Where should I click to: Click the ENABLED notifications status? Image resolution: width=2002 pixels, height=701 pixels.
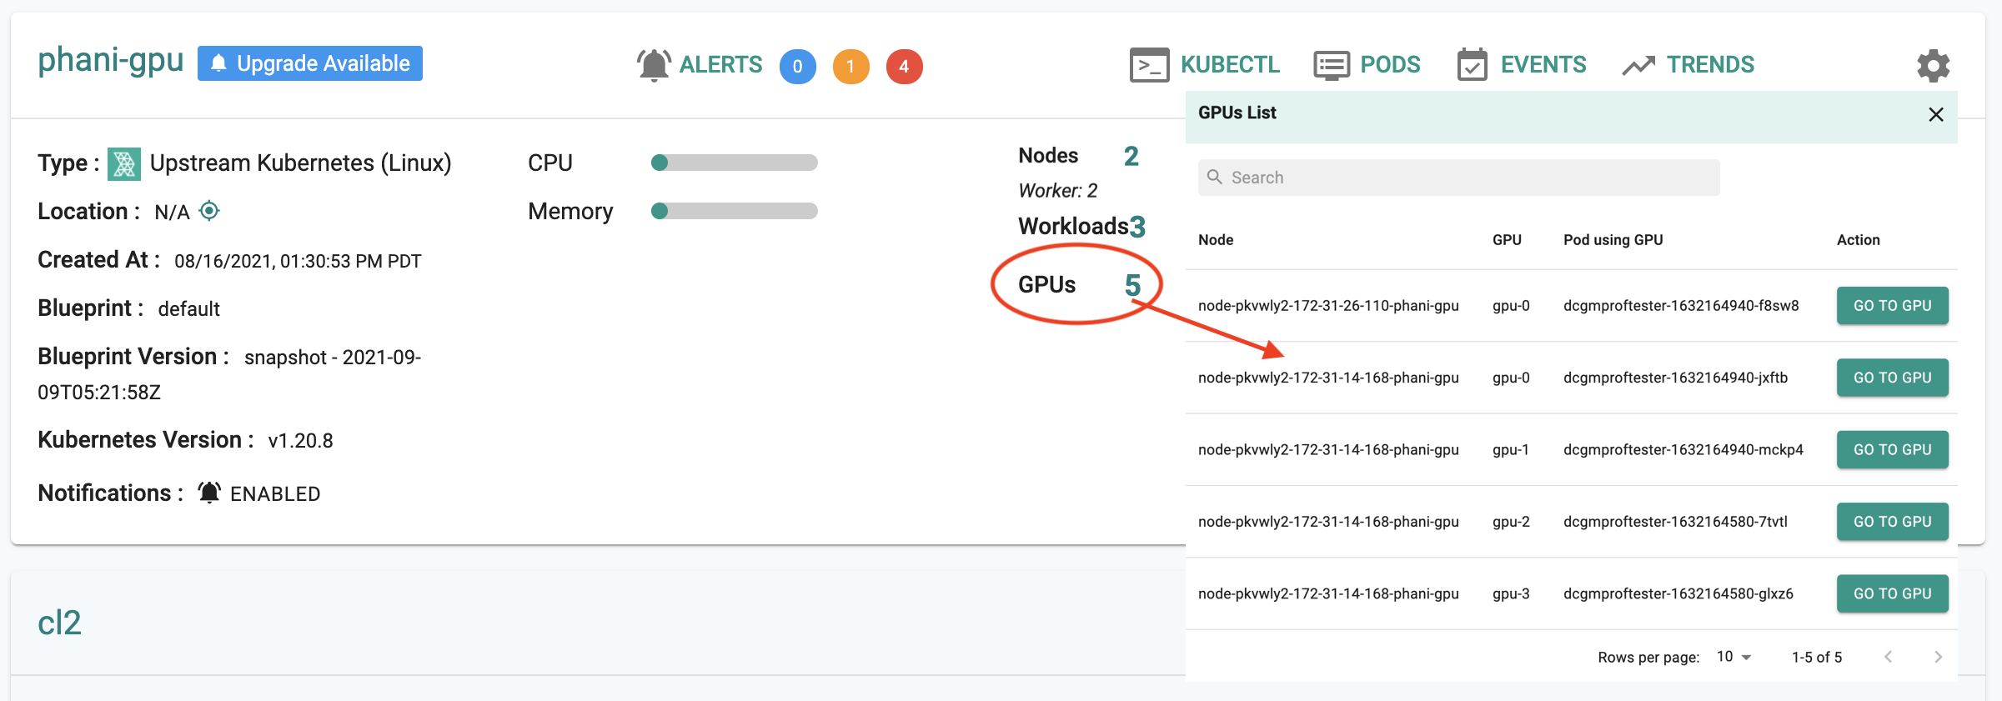[275, 494]
